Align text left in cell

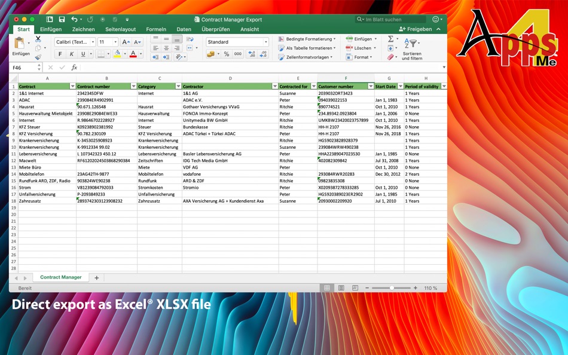click(x=155, y=48)
